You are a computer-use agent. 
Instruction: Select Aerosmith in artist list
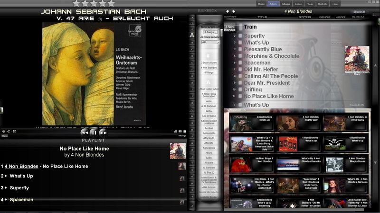coord(209,133)
